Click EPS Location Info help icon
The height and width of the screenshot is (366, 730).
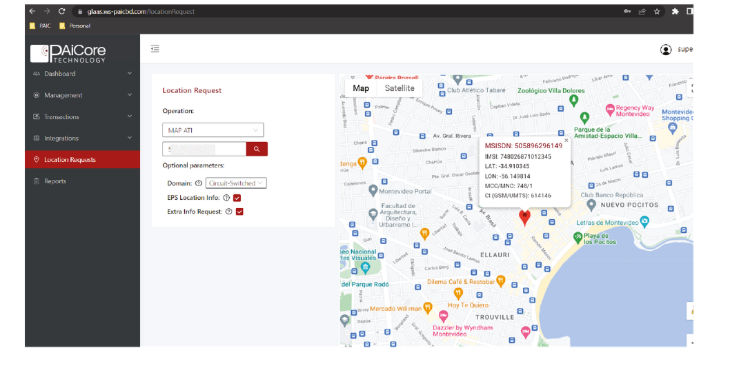(226, 198)
